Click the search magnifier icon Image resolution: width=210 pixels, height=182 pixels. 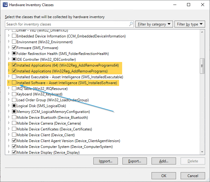point(131,24)
